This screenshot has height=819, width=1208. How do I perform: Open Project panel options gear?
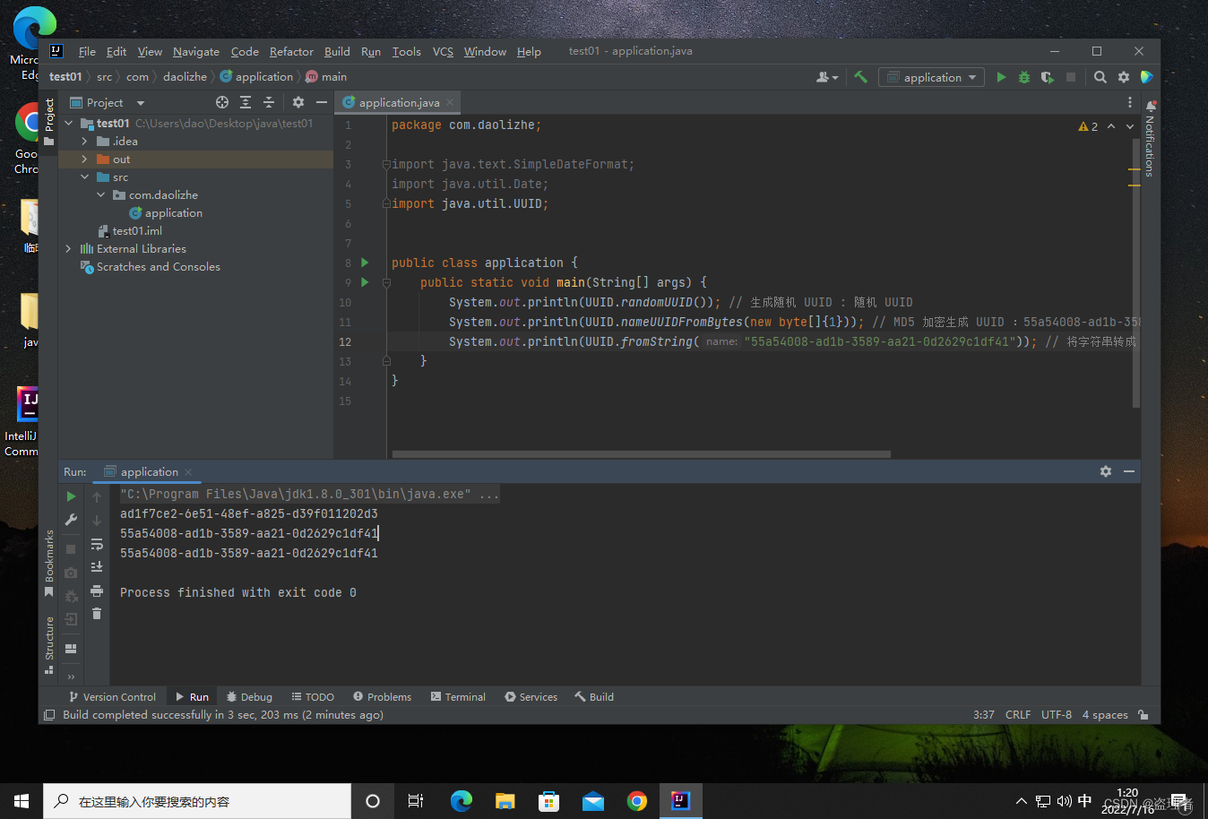[x=298, y=102]
